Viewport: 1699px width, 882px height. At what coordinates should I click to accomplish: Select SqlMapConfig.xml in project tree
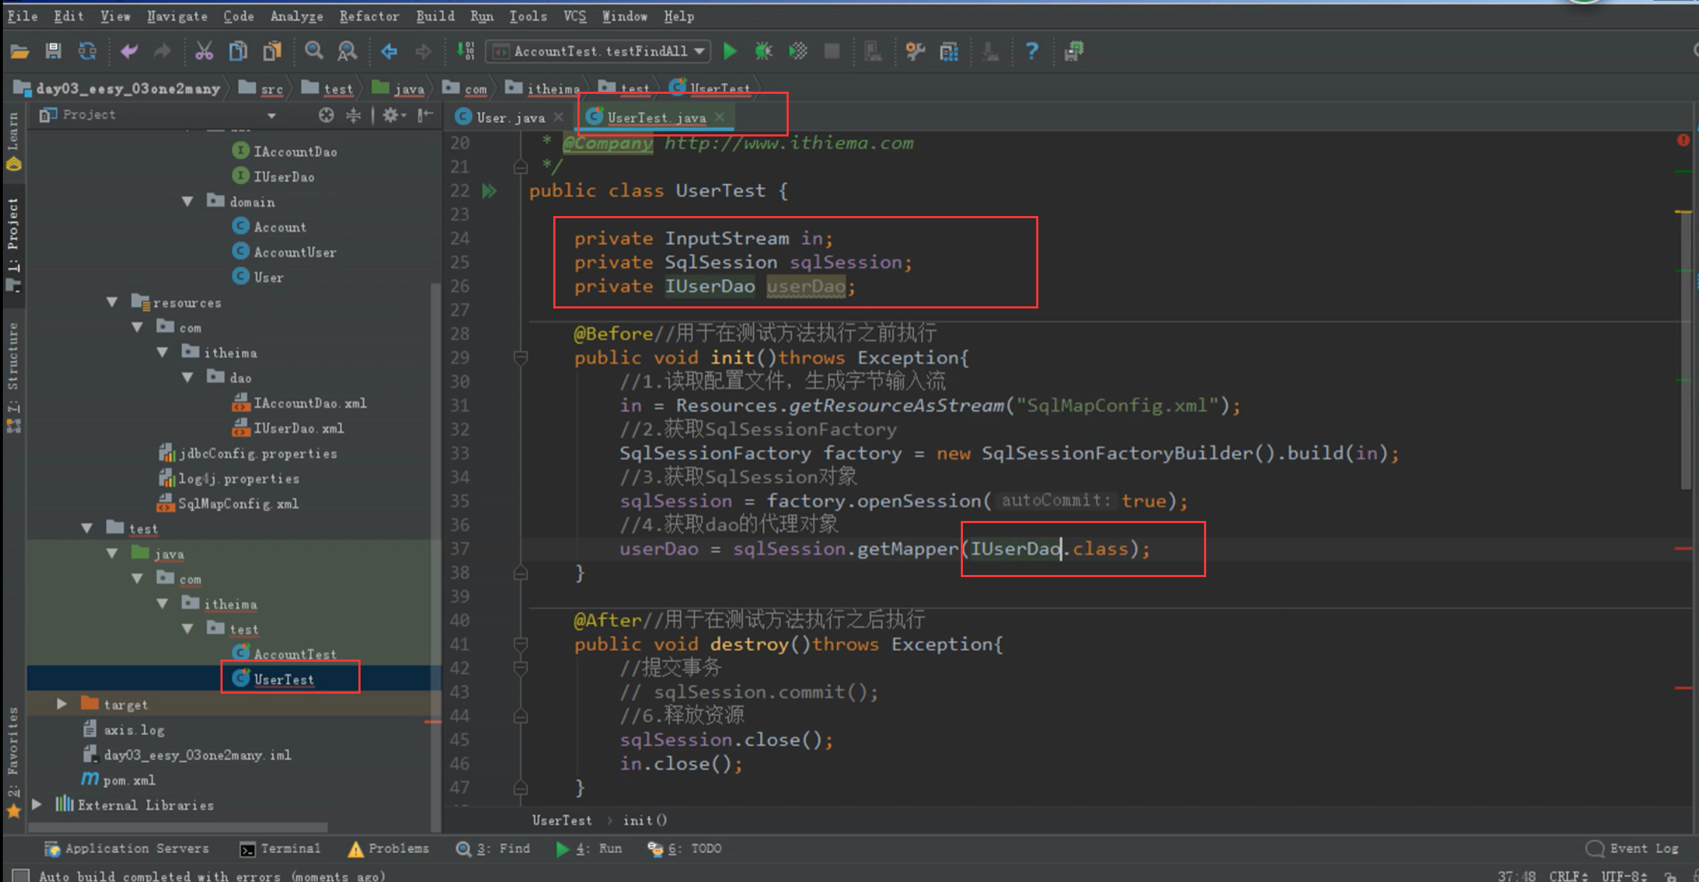[x=238, y=503]
